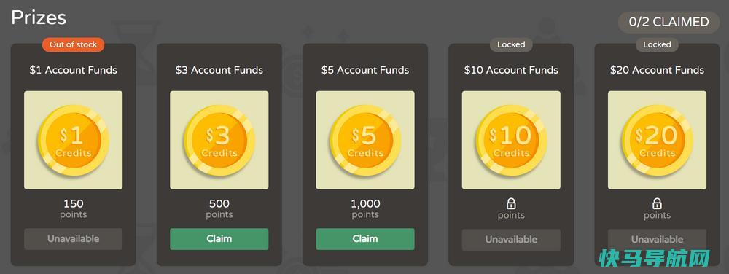Click Unavailable button on $10 Account Funds

512,240
